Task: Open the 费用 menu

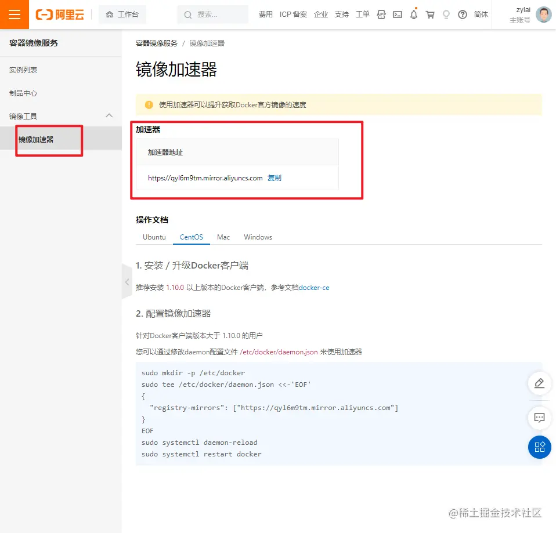Action: [265, 14]
